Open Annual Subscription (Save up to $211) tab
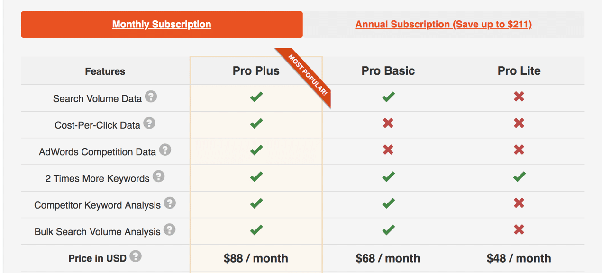This screenshot has width=602, height=273. click(x=444, y=25)
